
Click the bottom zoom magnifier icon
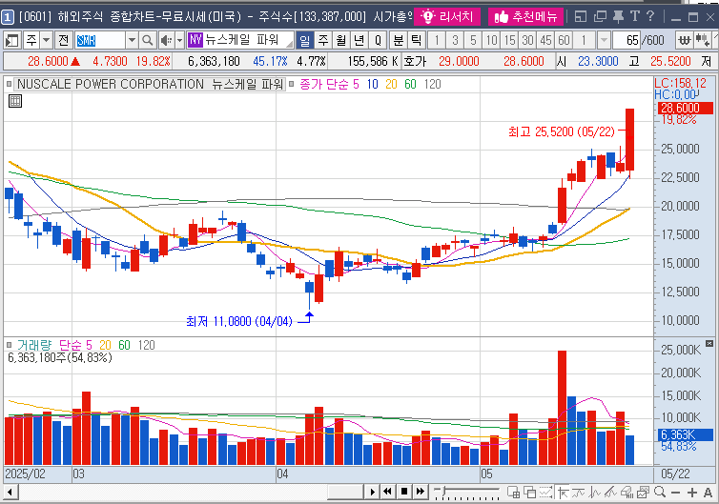pos(660,492)
